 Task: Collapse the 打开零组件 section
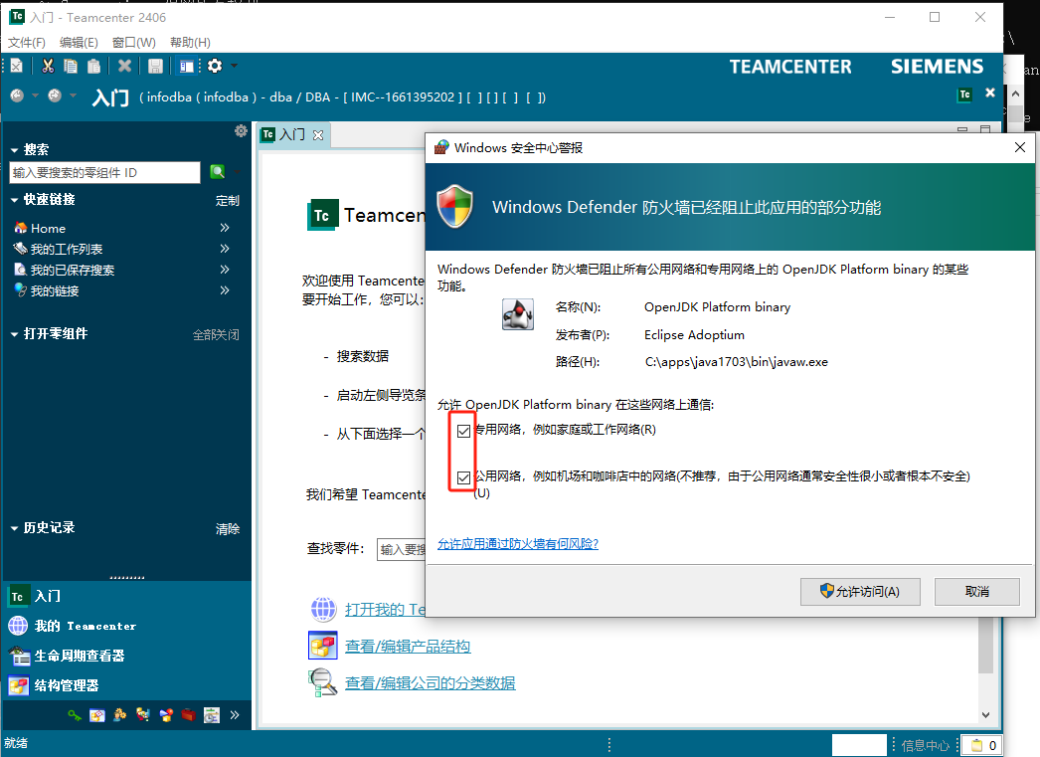coord(14,334)
